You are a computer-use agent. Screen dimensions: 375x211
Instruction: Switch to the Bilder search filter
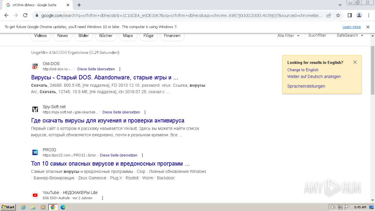tap(83, 36)
